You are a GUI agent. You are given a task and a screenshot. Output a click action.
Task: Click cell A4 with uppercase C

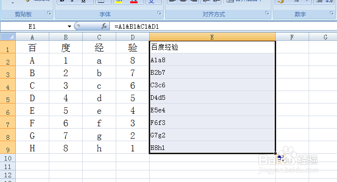click(32, 85)
